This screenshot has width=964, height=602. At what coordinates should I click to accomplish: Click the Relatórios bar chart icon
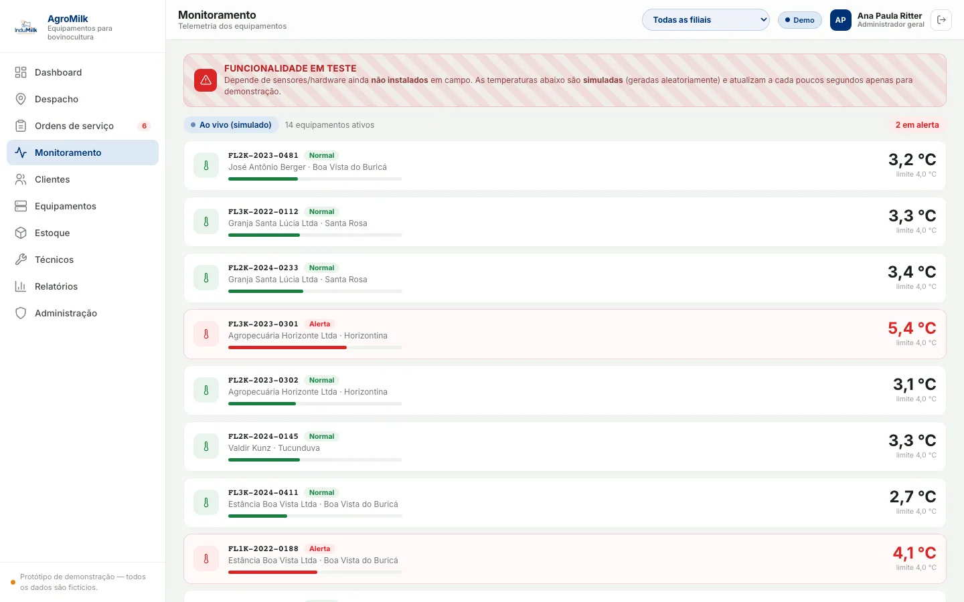pos(21,286)
